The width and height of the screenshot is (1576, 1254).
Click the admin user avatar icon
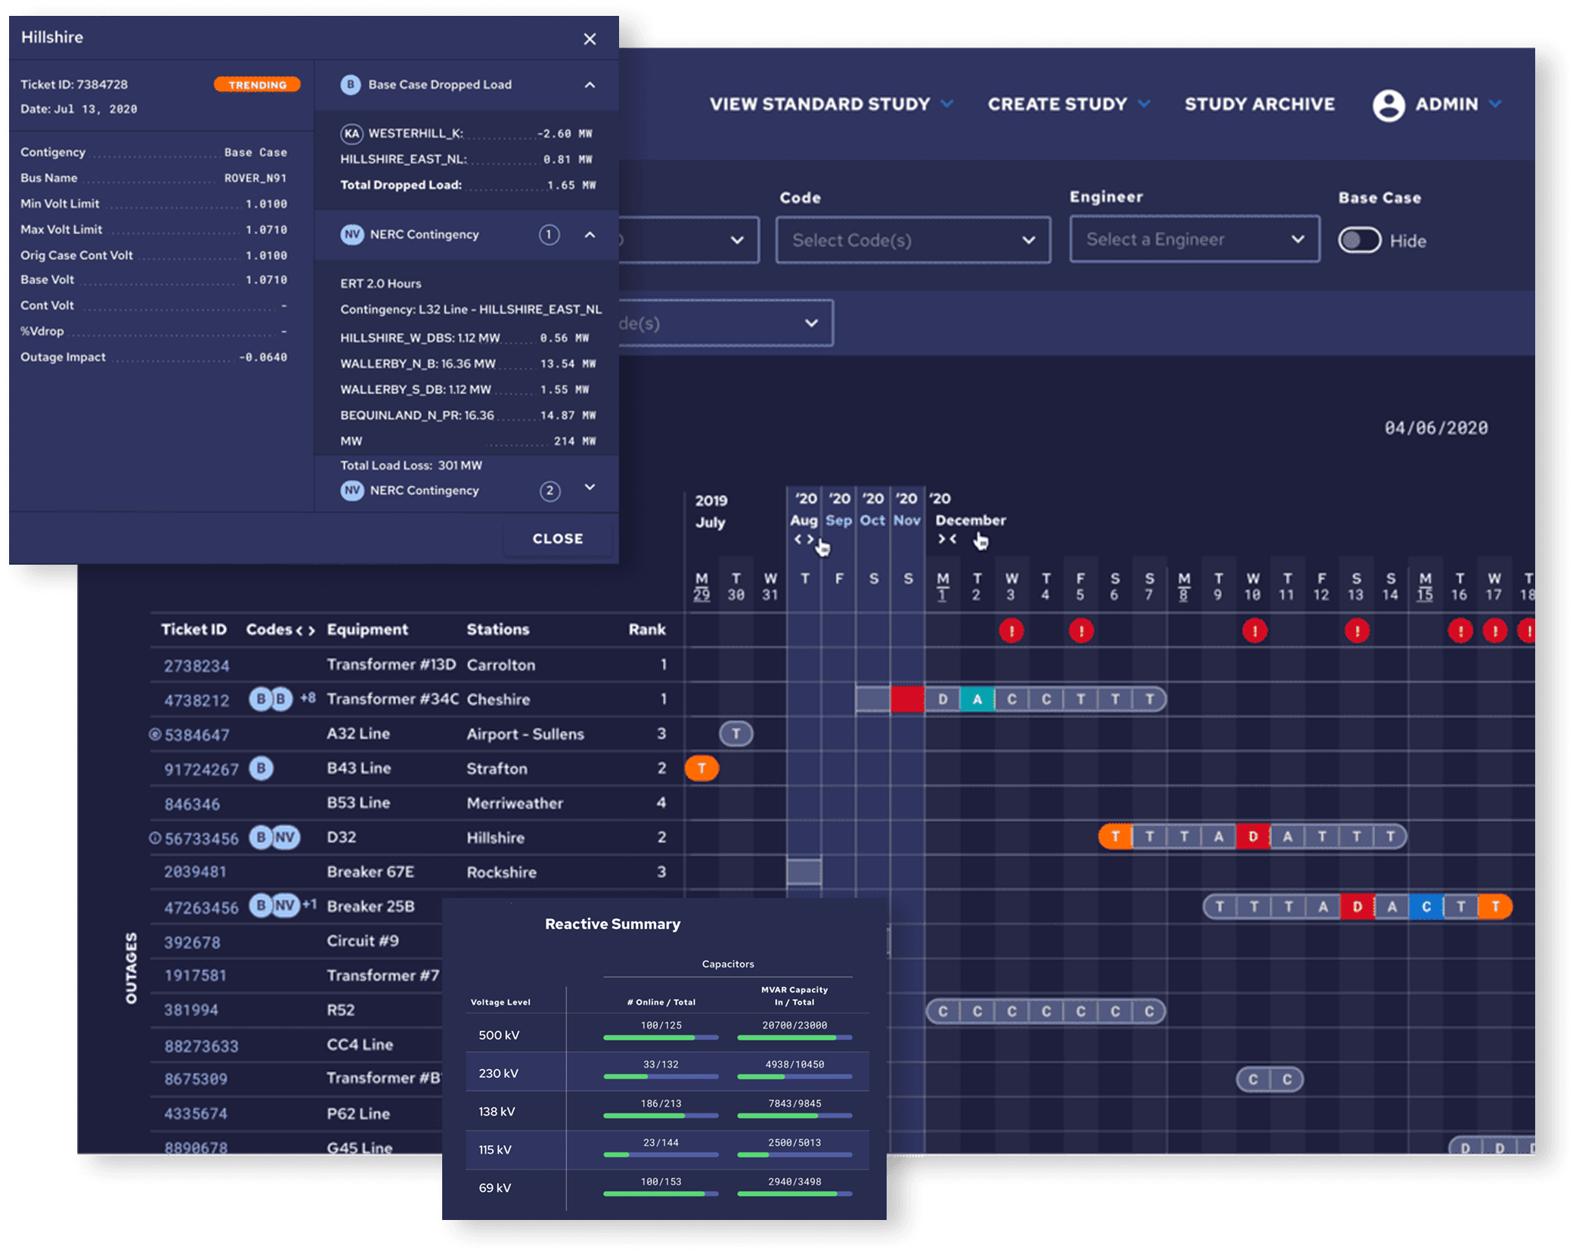[1388, 105]
